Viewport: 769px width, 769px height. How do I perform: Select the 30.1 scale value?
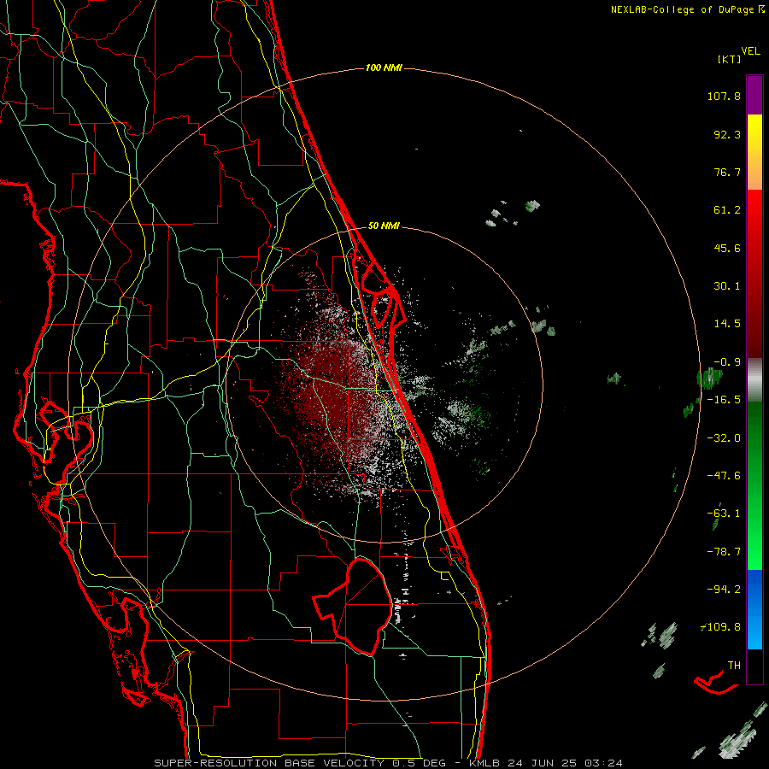[x=727, y=286]
